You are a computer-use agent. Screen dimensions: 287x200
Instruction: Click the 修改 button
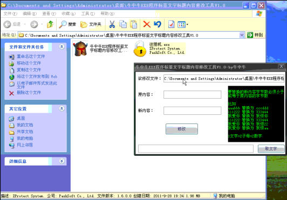(x=182, y=129)
